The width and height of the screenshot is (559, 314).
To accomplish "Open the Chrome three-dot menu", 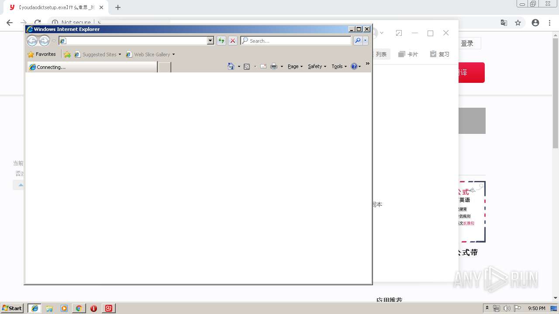I will coord(550,23).
